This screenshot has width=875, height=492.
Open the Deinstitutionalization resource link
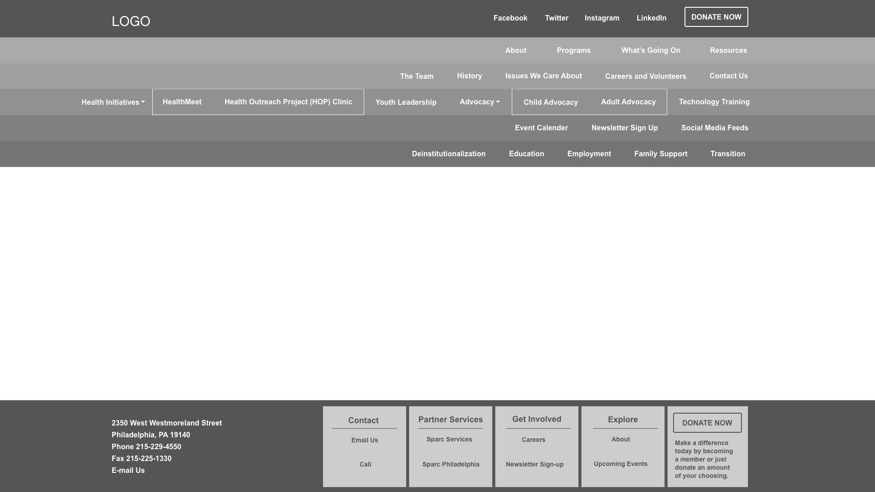pos(448,154)
